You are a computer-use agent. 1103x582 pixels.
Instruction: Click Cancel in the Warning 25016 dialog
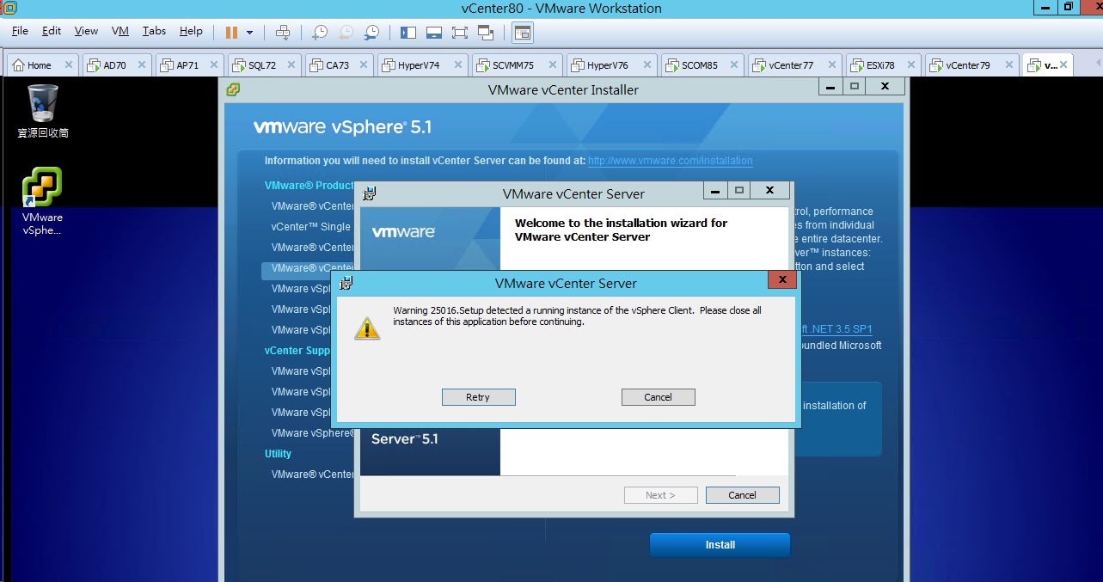[x=658, y=397]
